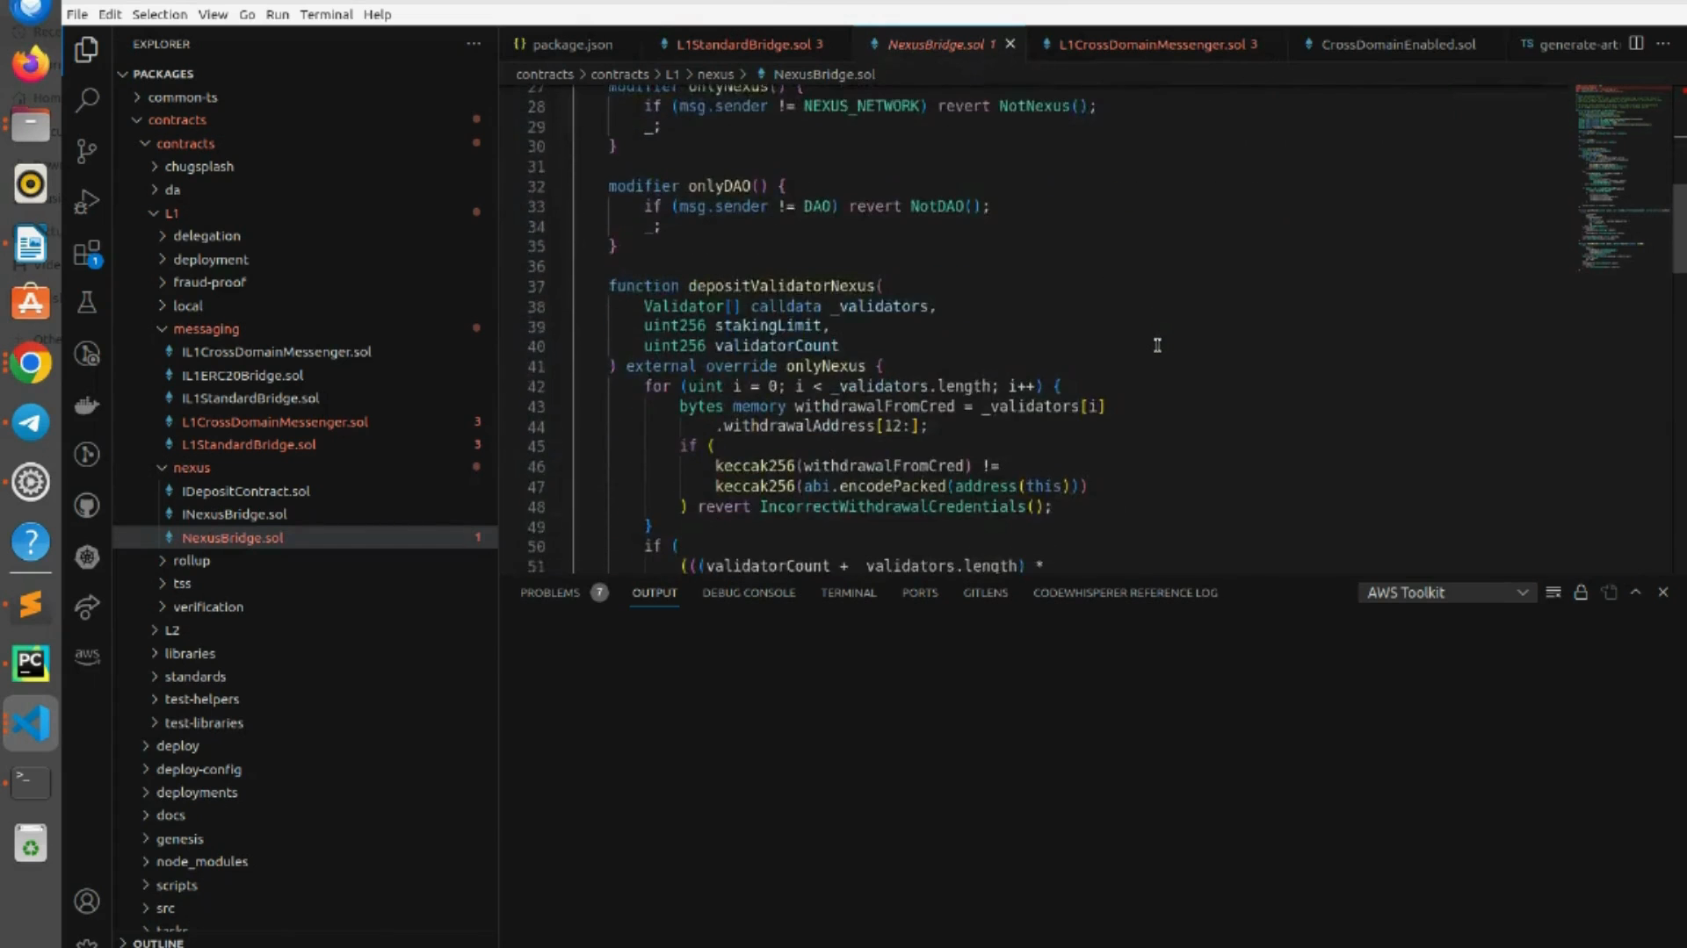Show the PORTS panel tab

click(919, 592)
